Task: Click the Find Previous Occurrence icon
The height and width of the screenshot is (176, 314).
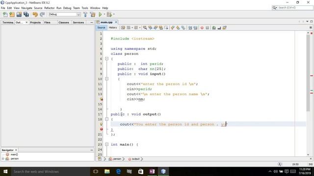Action: coord(150,28)
